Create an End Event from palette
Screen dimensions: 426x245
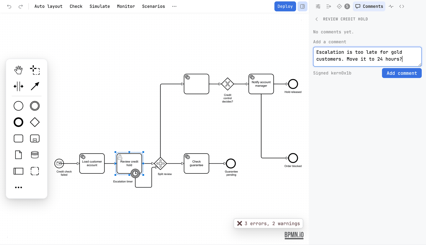click(x=18, y=122)
